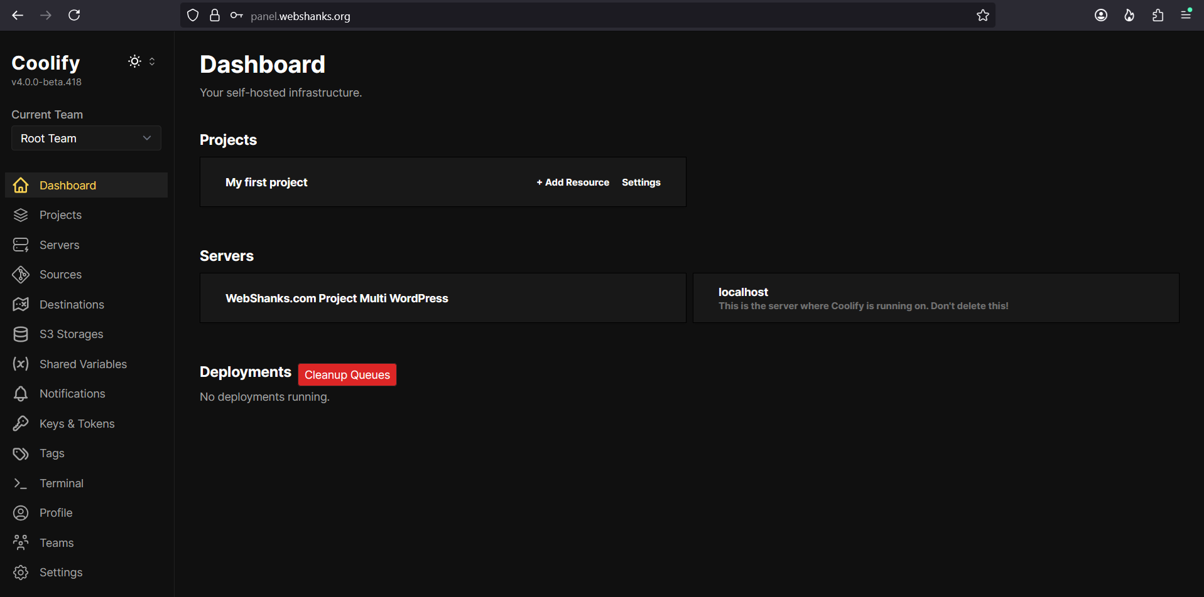Screen dimensions: 1204x597
Task: Click the Profile user icon
Action: click(21, 513)
